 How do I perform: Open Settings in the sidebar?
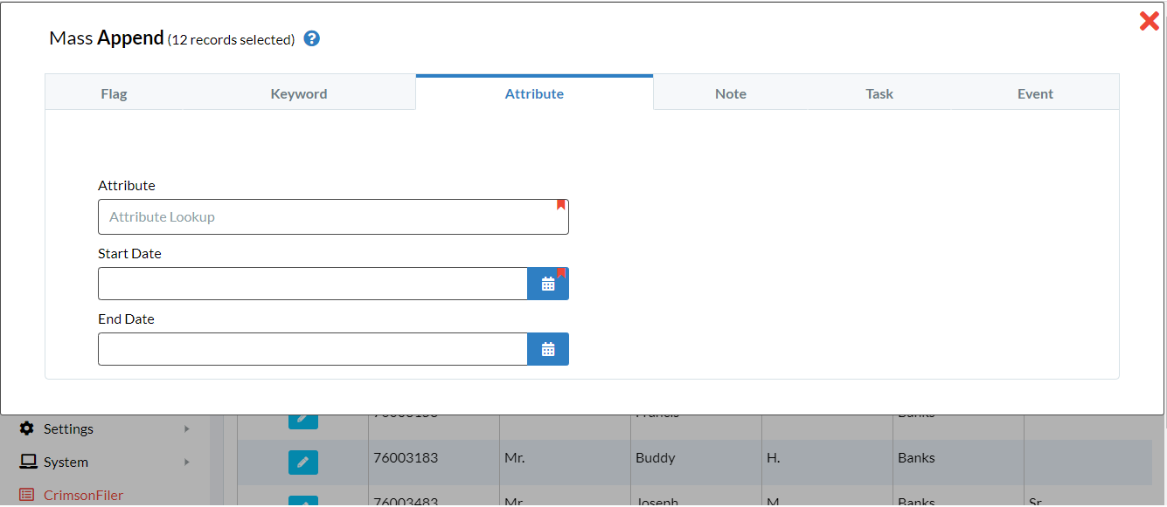68,428
